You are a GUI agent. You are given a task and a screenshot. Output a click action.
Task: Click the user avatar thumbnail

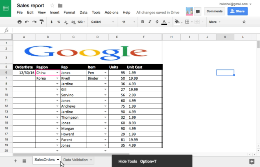189,11
